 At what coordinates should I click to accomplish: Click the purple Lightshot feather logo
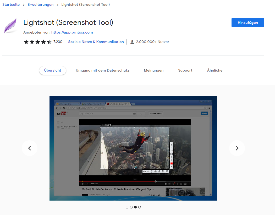(x=10, y=26)
